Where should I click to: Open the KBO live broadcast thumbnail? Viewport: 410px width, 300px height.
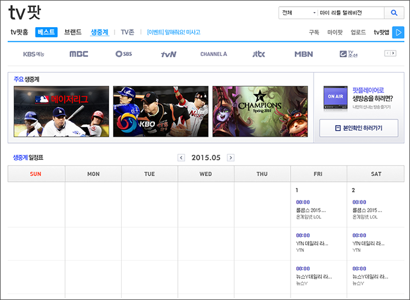tap(161, 111)
